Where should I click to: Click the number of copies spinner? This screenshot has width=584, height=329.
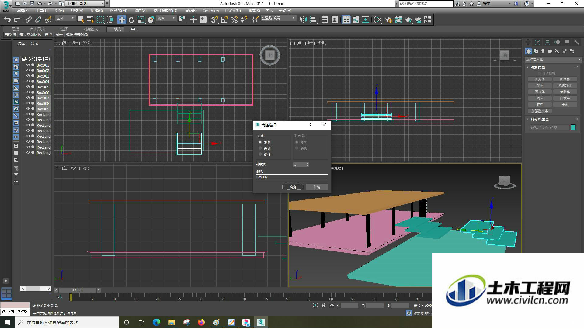click(308, 164)
